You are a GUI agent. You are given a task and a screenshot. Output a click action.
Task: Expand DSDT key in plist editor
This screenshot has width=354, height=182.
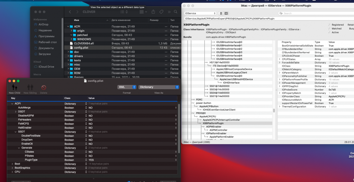click(x=16, y=112)
